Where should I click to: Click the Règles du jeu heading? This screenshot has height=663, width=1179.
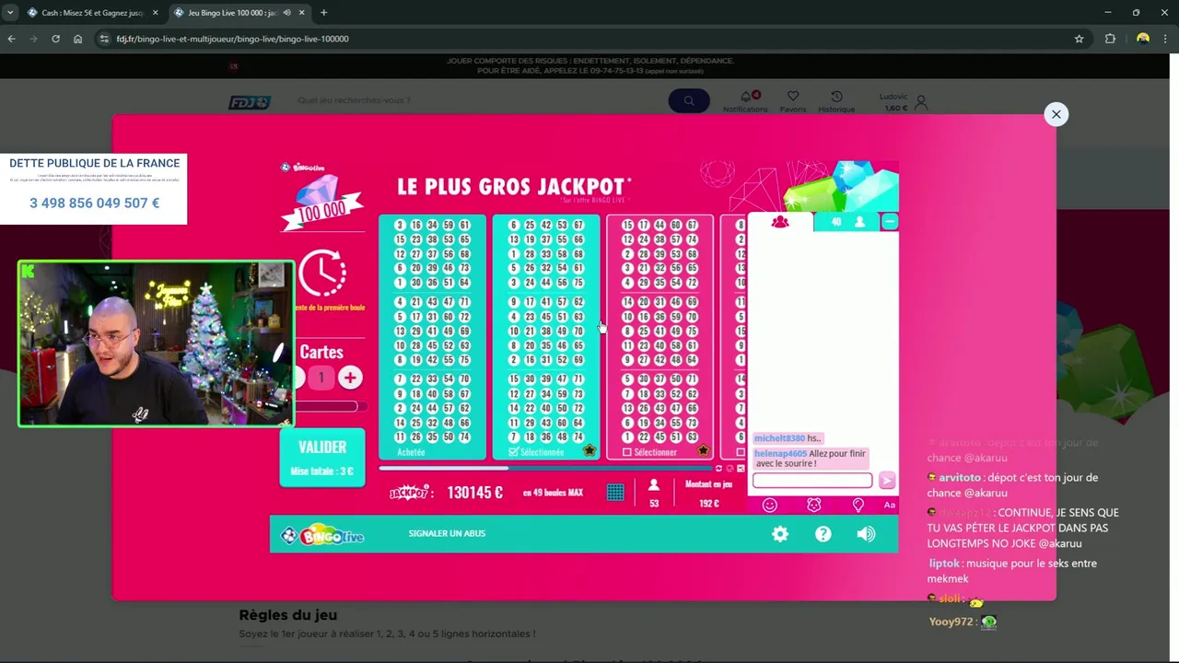pos(288,615)
